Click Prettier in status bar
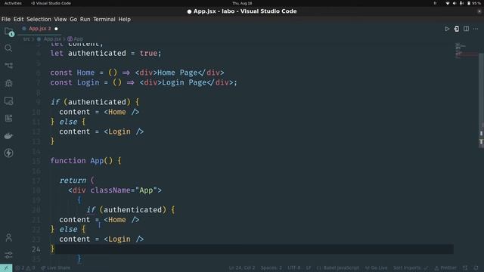This screenshot has height=272, width=484. point(445,268)
